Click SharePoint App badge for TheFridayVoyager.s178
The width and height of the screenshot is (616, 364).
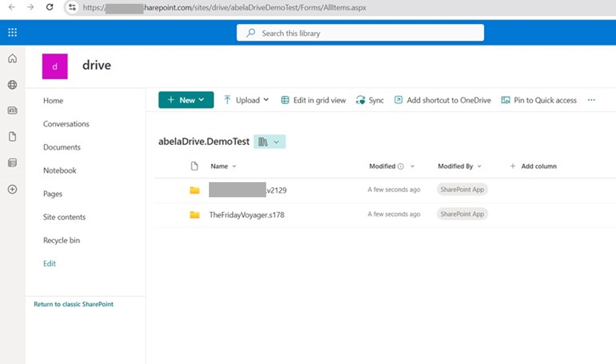click(462, 214)
